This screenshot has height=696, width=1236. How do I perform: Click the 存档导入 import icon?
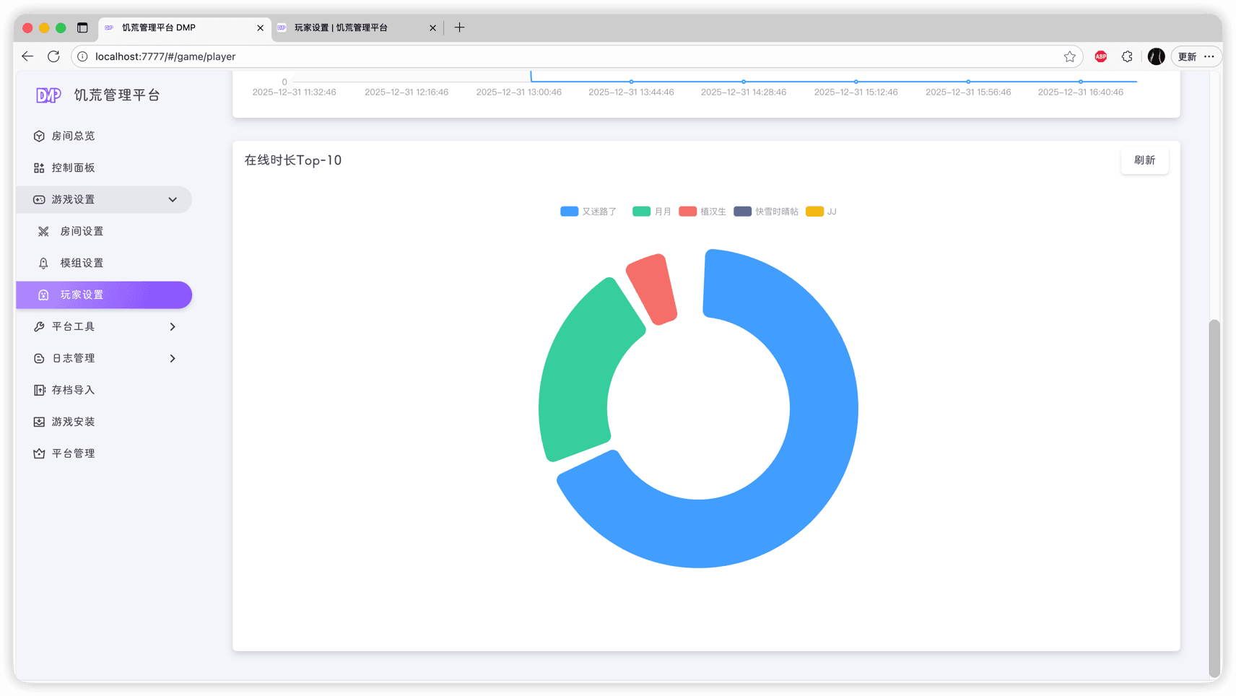click(x=39, y=390)
